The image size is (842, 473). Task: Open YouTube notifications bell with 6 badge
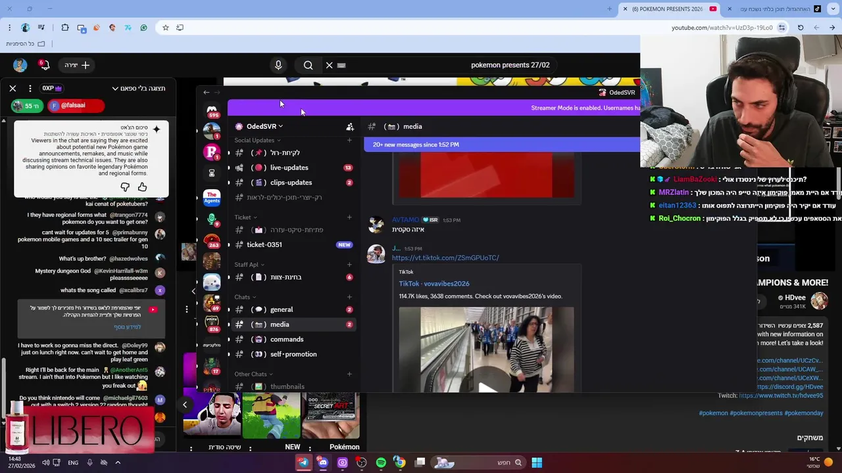44,64
